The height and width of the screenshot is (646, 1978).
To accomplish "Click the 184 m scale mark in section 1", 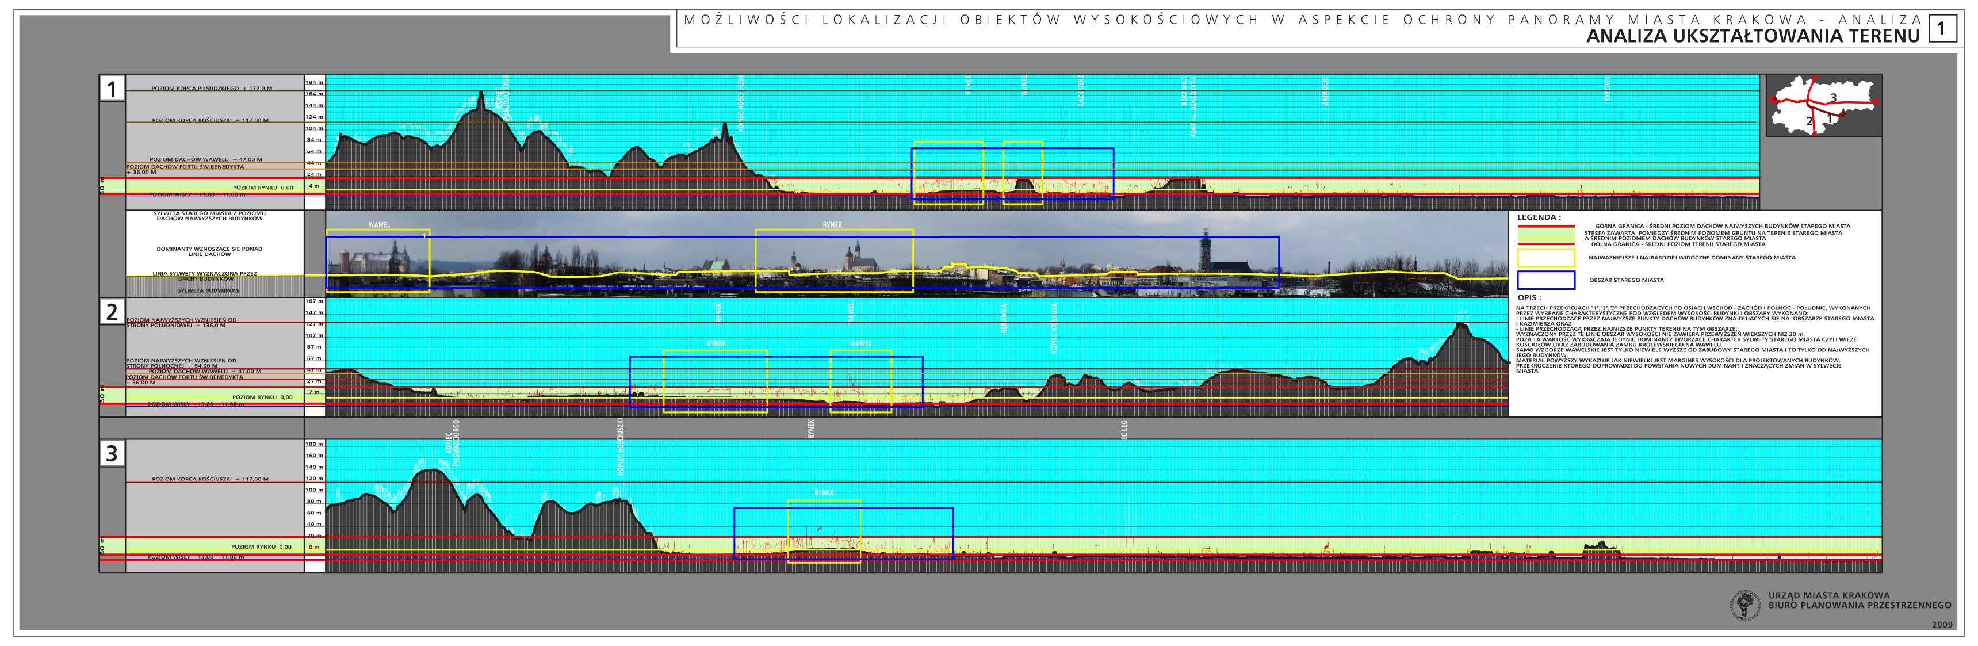I will tap(314, 82).
